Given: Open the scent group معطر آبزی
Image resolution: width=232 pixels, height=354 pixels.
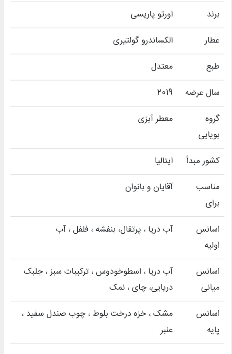Looking at the screenshot, I should (x=155, y=118).
